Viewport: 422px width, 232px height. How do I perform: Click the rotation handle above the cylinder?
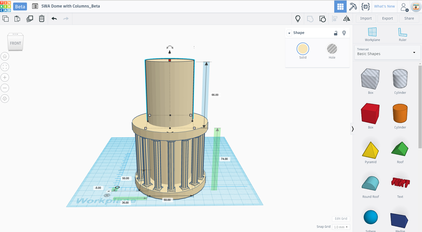click(170, 47)
